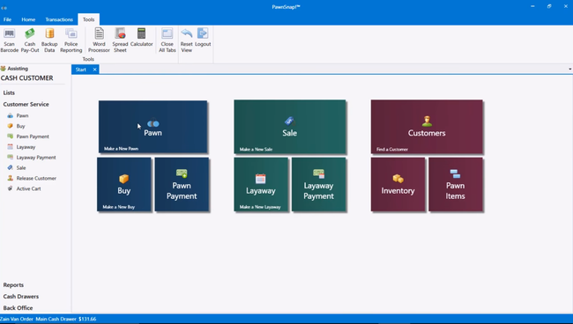Viewport: 573px width, 324px height.
Task: Expand the Reports section
Action: point(13,285)
